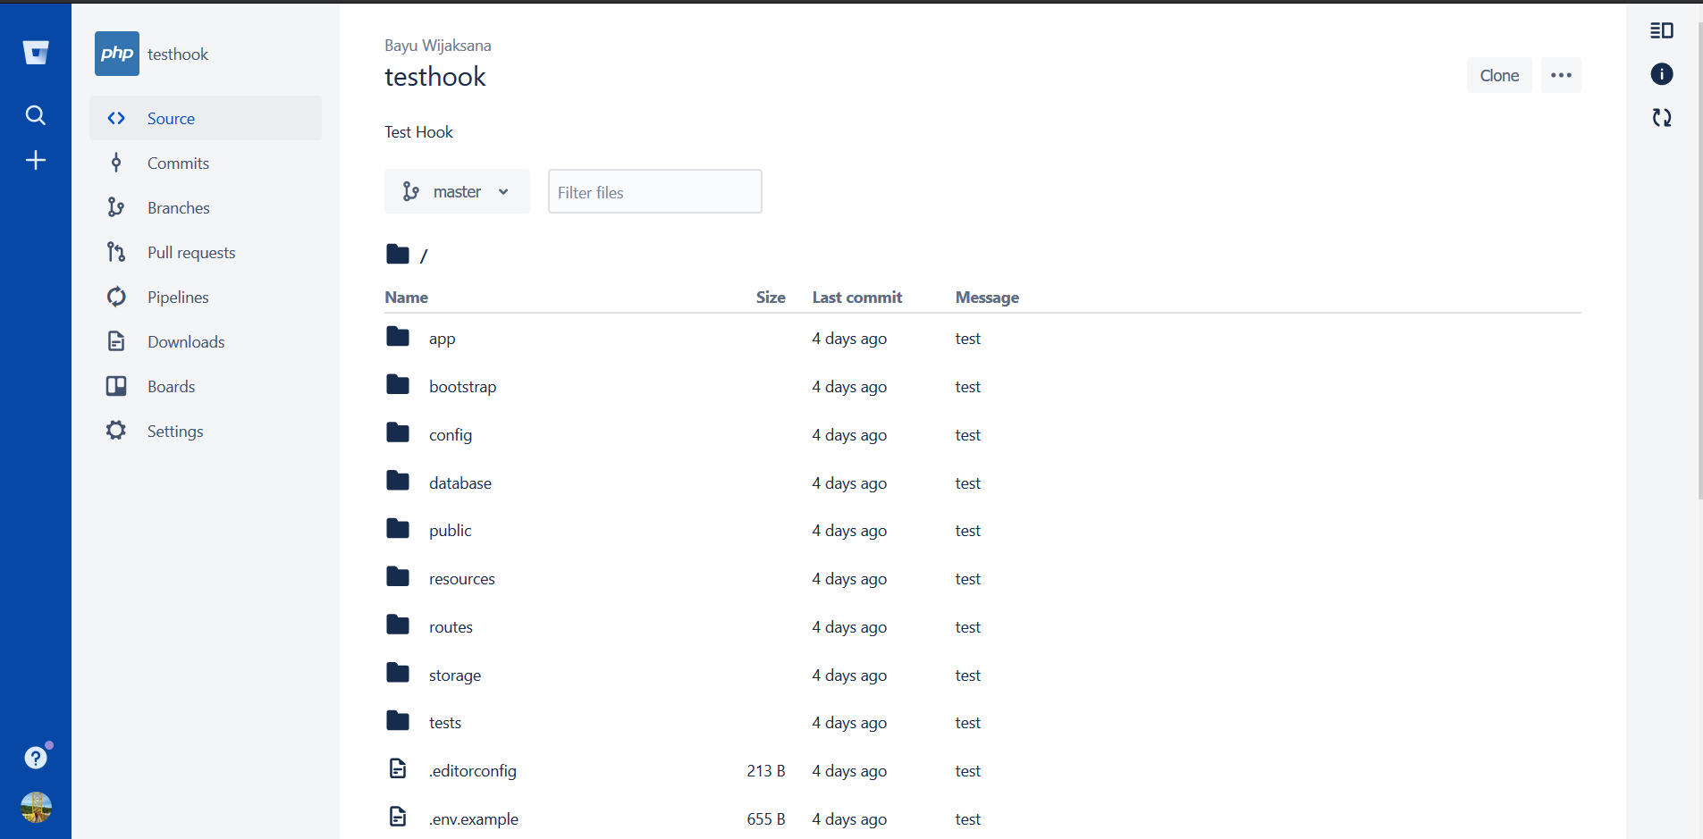Open the .editorconfig file link
Viewport: 1703px width, 839px height.
[473, 771]
